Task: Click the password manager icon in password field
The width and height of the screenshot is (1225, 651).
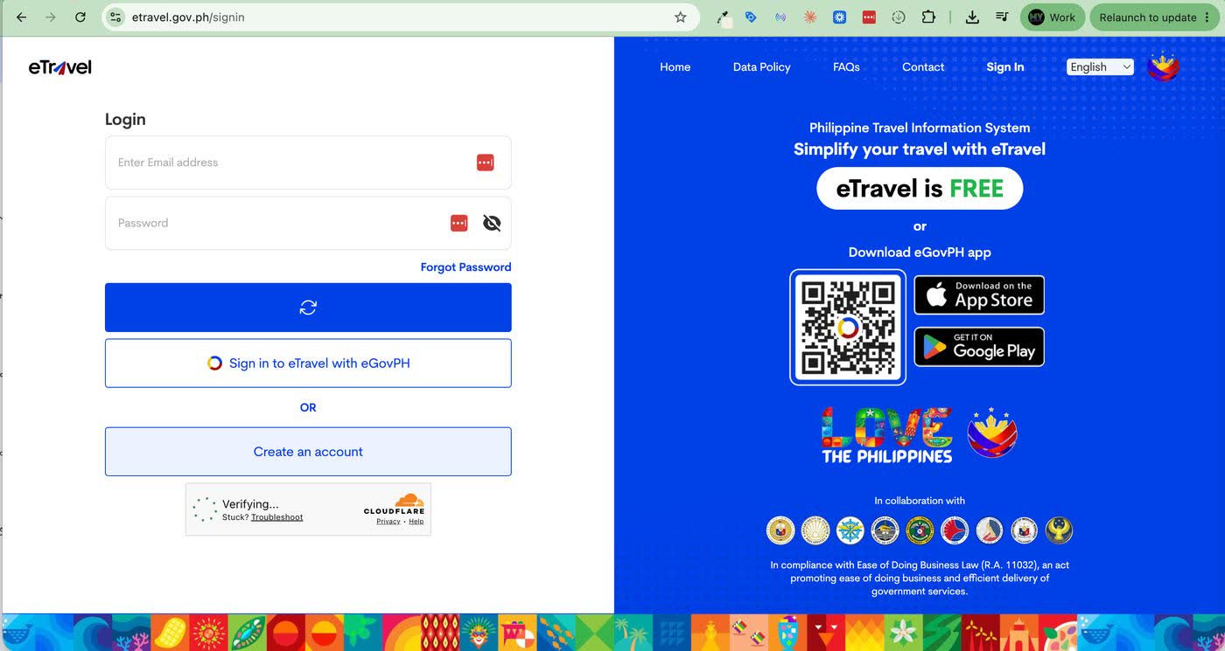Action: click(459, 224)
